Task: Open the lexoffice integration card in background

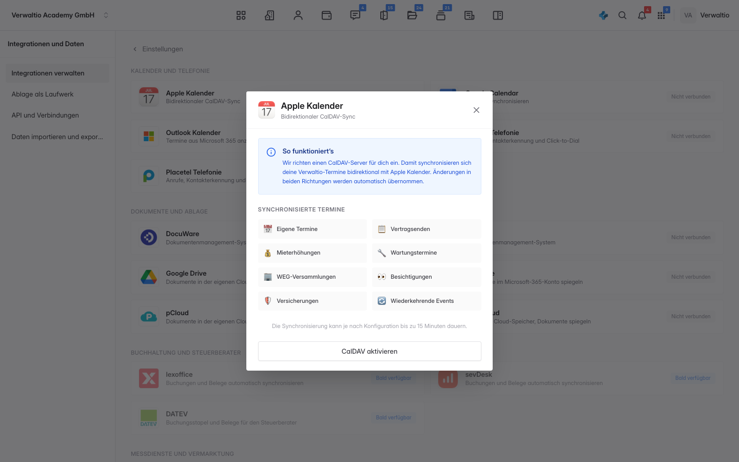Action: pos(277,378)
